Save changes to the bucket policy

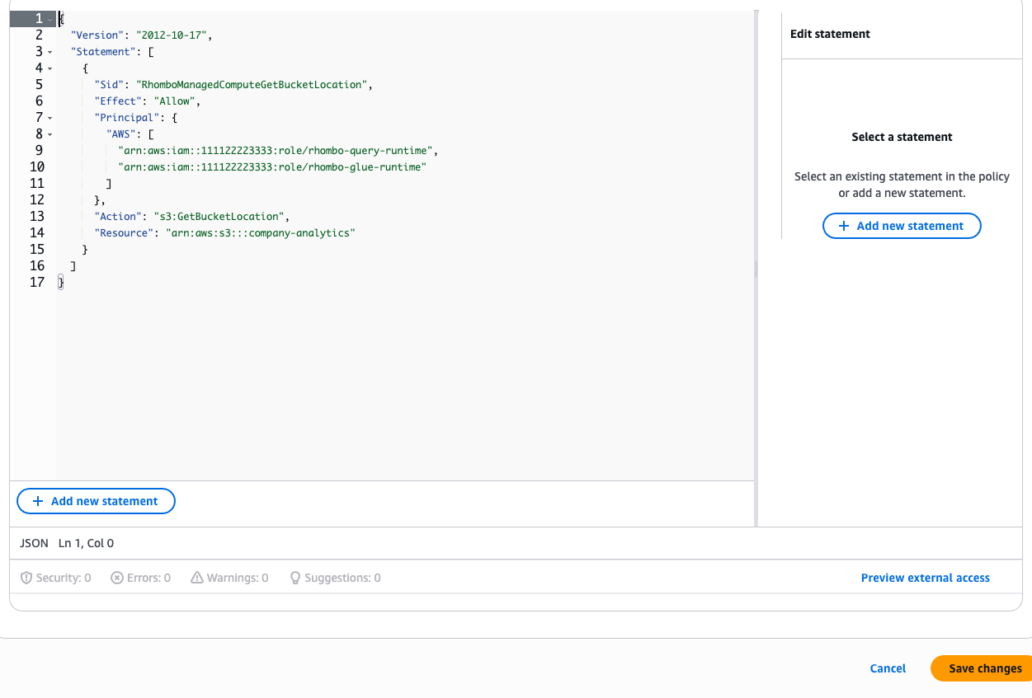[x=981, y=668]
